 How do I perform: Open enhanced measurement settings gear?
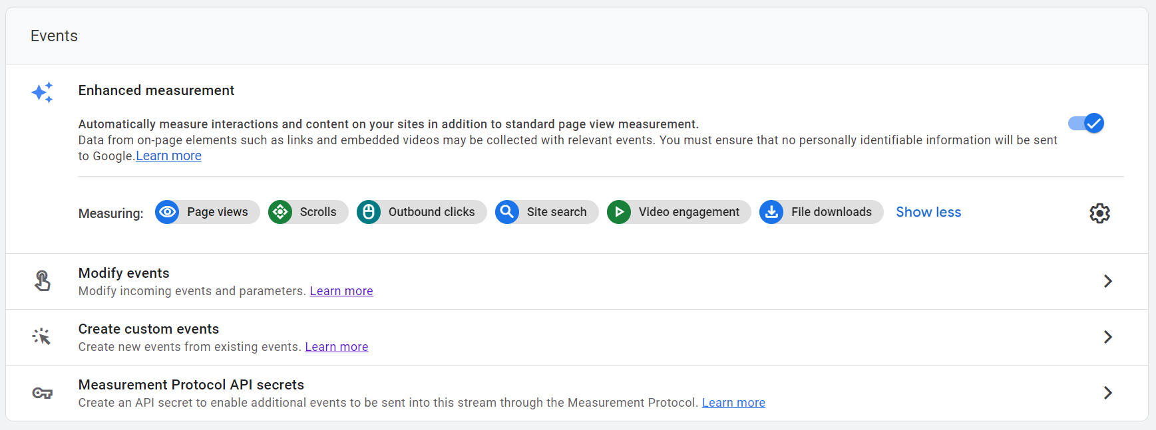[x=1099, y=213]
